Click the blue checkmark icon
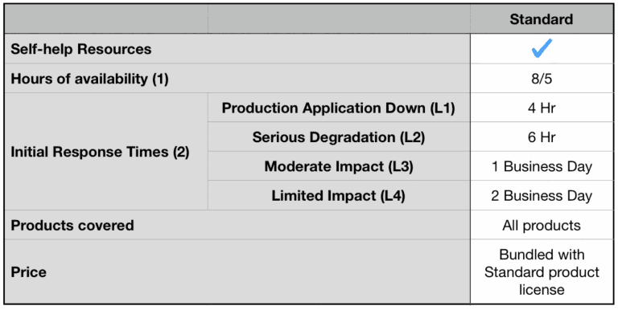The width and height of the screenshot is (618, 310). point(542,48)
